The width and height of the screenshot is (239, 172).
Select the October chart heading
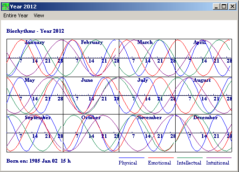point(91,118)
